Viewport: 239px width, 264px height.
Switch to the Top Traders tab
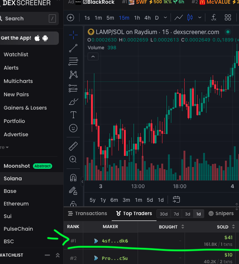coord(134,214)
